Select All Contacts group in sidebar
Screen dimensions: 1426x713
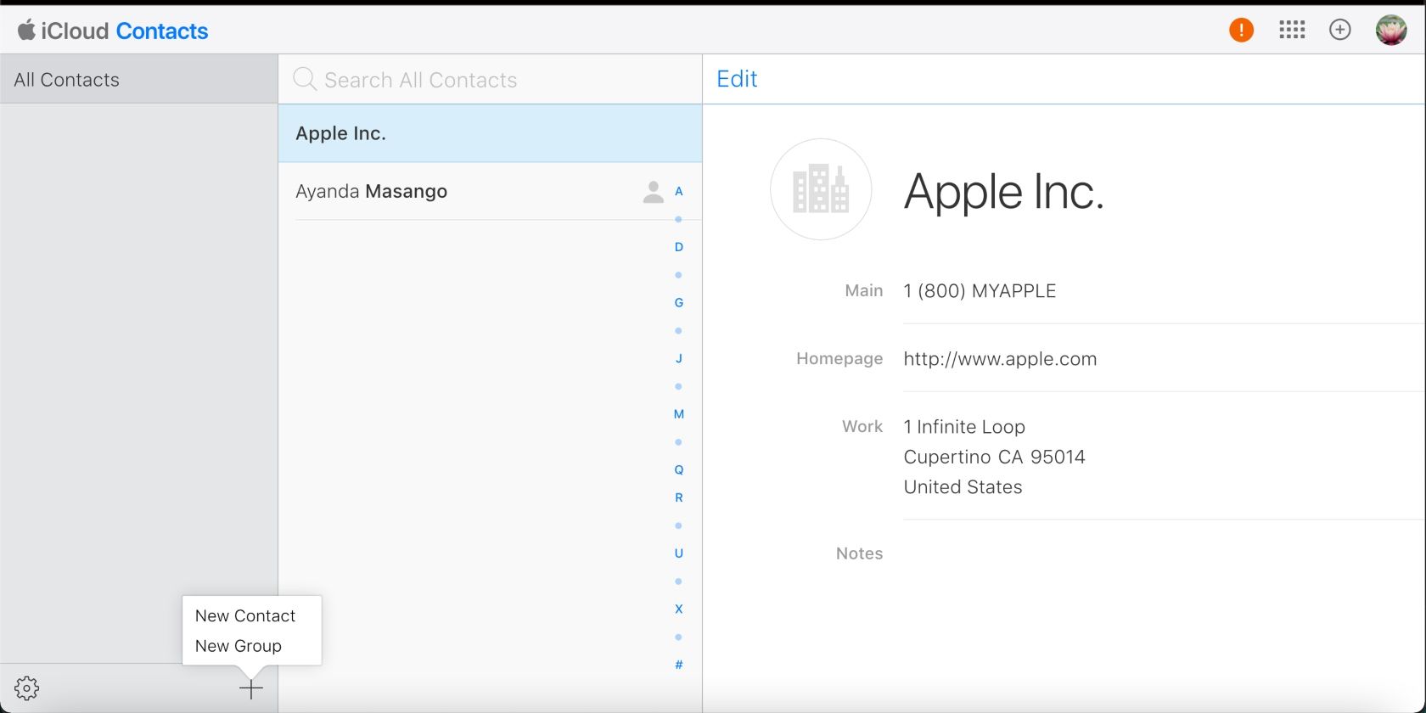pos(139,80)
